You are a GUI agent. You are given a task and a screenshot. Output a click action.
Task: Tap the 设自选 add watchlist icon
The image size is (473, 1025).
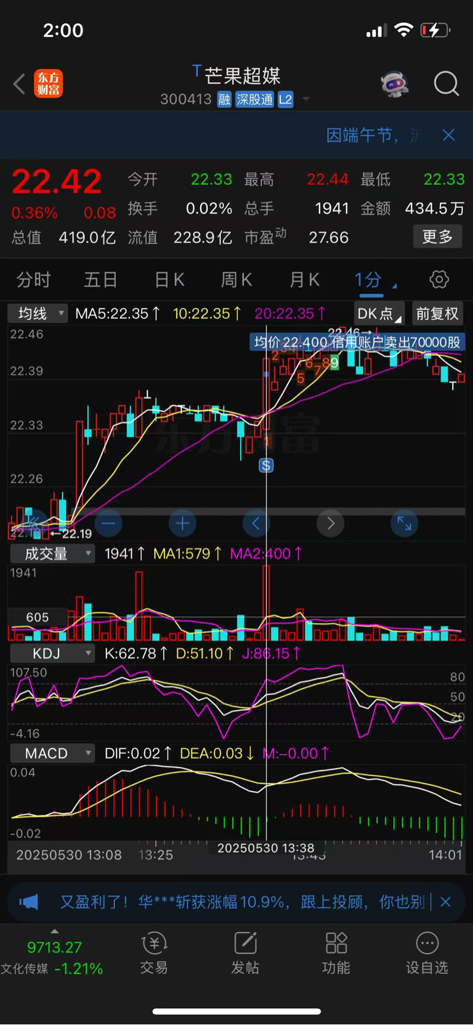[x=427, y=953]
